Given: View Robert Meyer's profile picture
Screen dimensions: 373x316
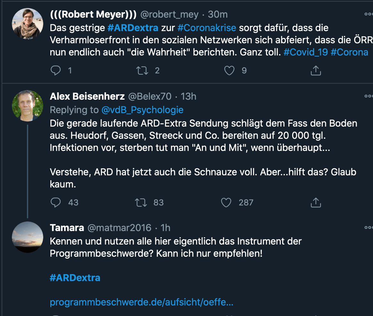Looking at the screenshot, I should pyautogui.click(x=28, y=24).
